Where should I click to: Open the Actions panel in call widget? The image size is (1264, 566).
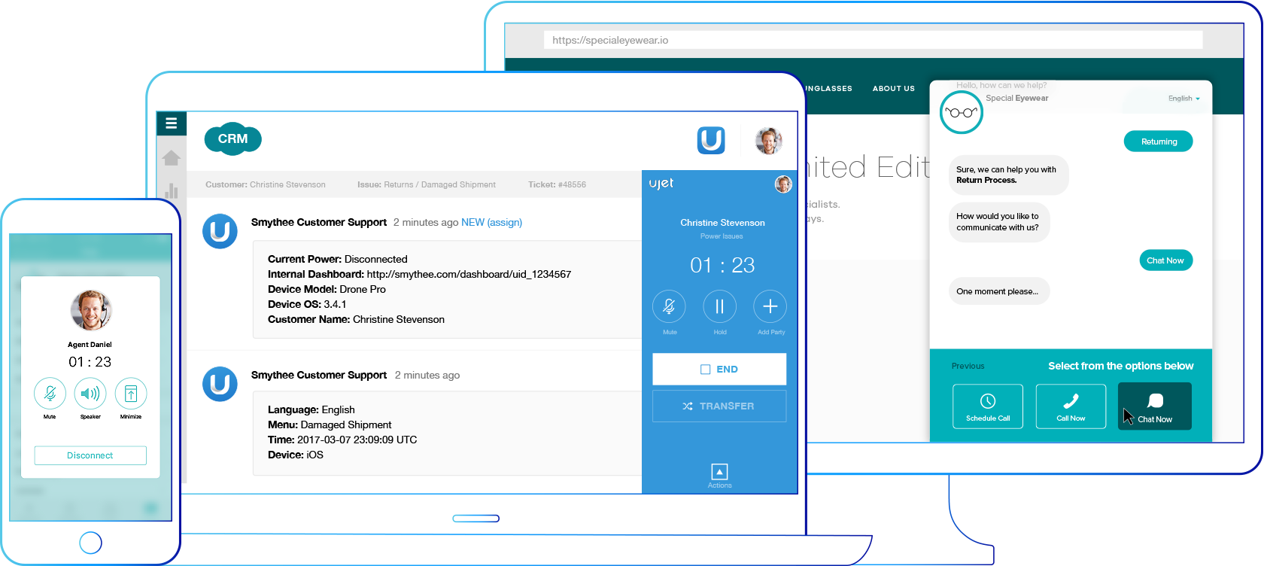(x=719, y=473)
